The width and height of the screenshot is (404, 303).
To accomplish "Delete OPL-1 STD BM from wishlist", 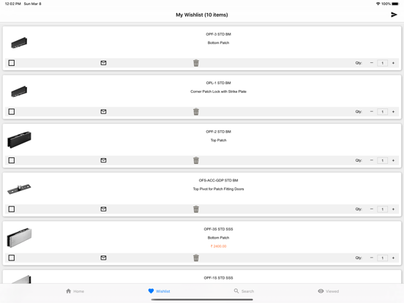I will coord(196,111).
